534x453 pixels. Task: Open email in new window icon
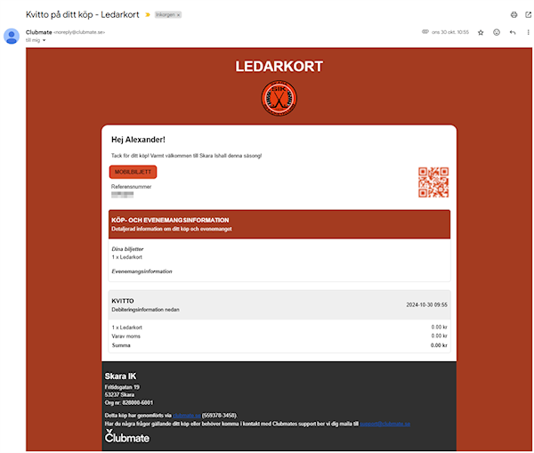pyautogui.click(x=528, y=15)
